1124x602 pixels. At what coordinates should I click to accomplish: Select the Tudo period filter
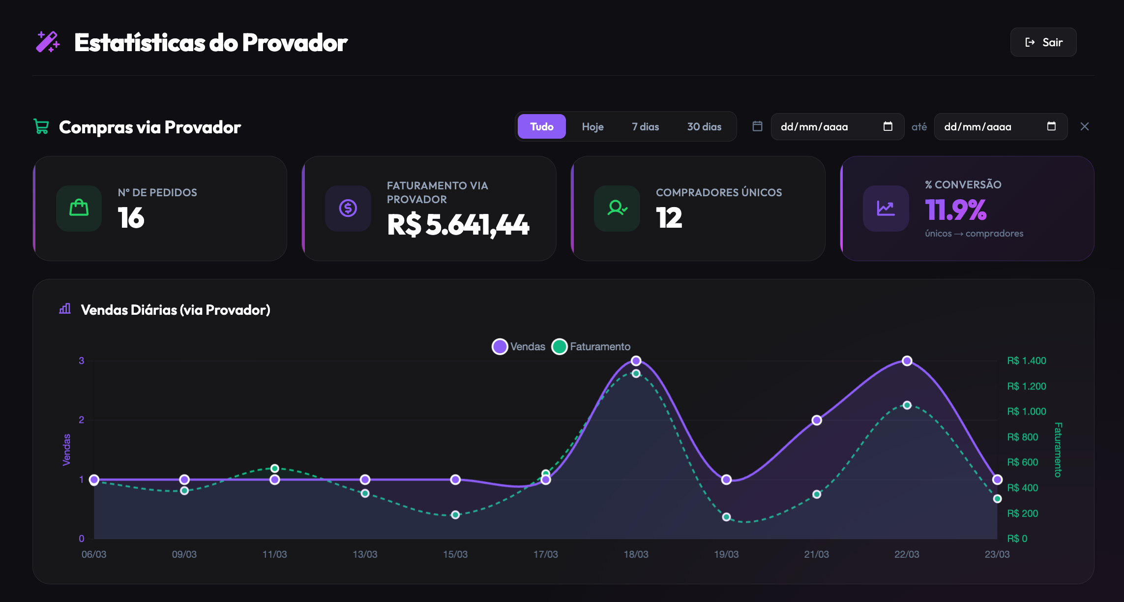(x=541, y=126)
